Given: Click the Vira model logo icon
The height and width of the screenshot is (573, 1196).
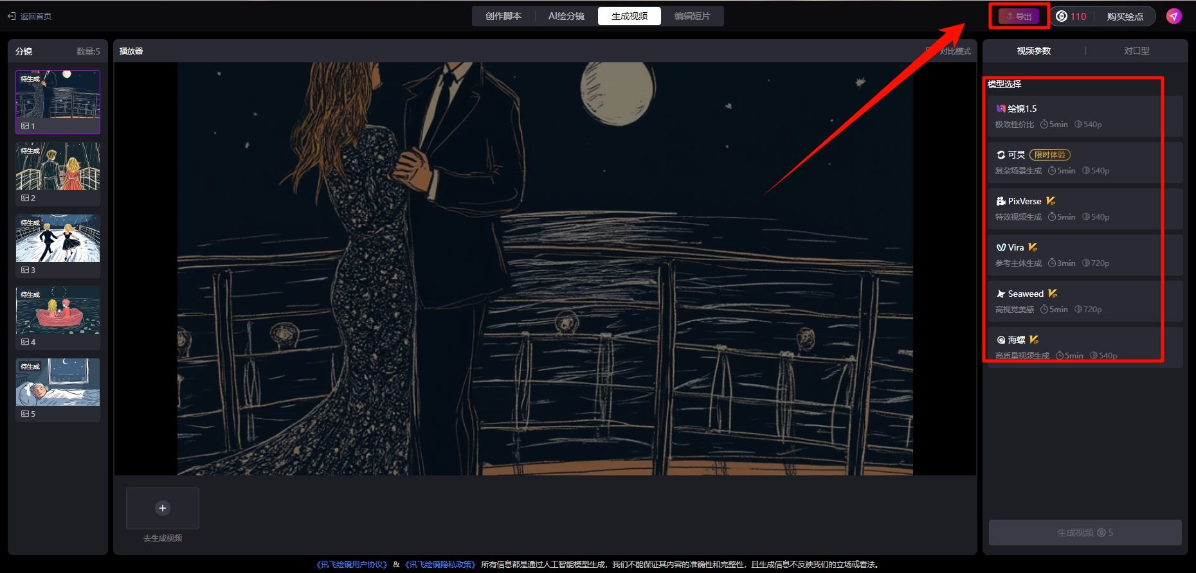Looking at the screenshot, I should 1001,247.
